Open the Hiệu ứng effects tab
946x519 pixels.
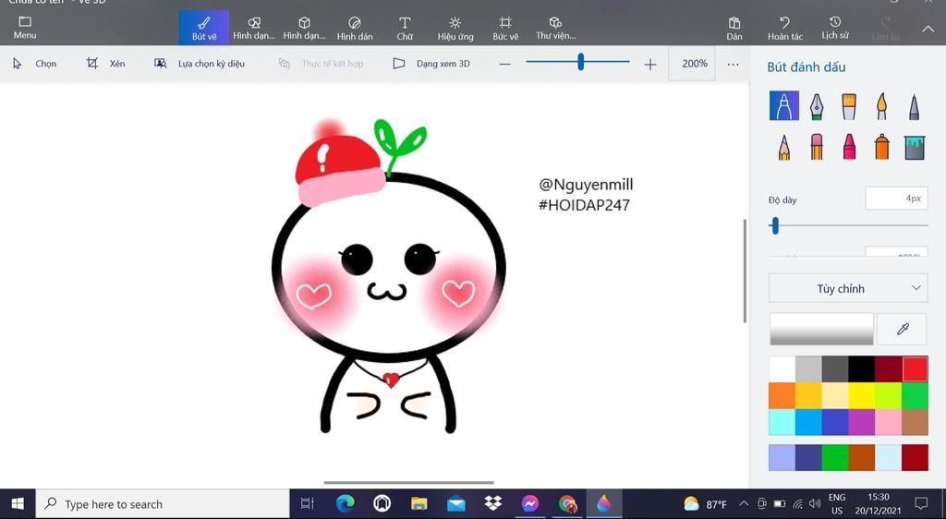pos(455,28)
